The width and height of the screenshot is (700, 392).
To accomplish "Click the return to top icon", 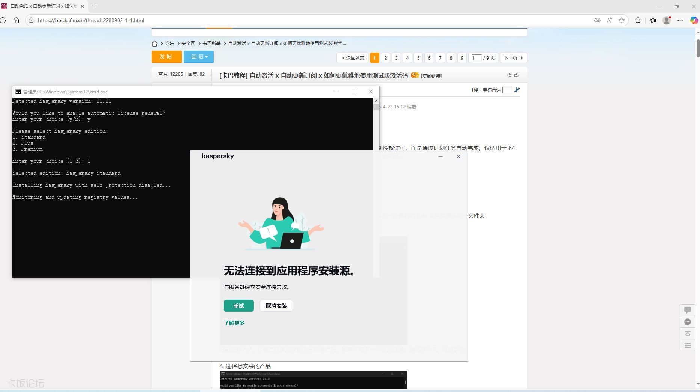I will (688, 333).
